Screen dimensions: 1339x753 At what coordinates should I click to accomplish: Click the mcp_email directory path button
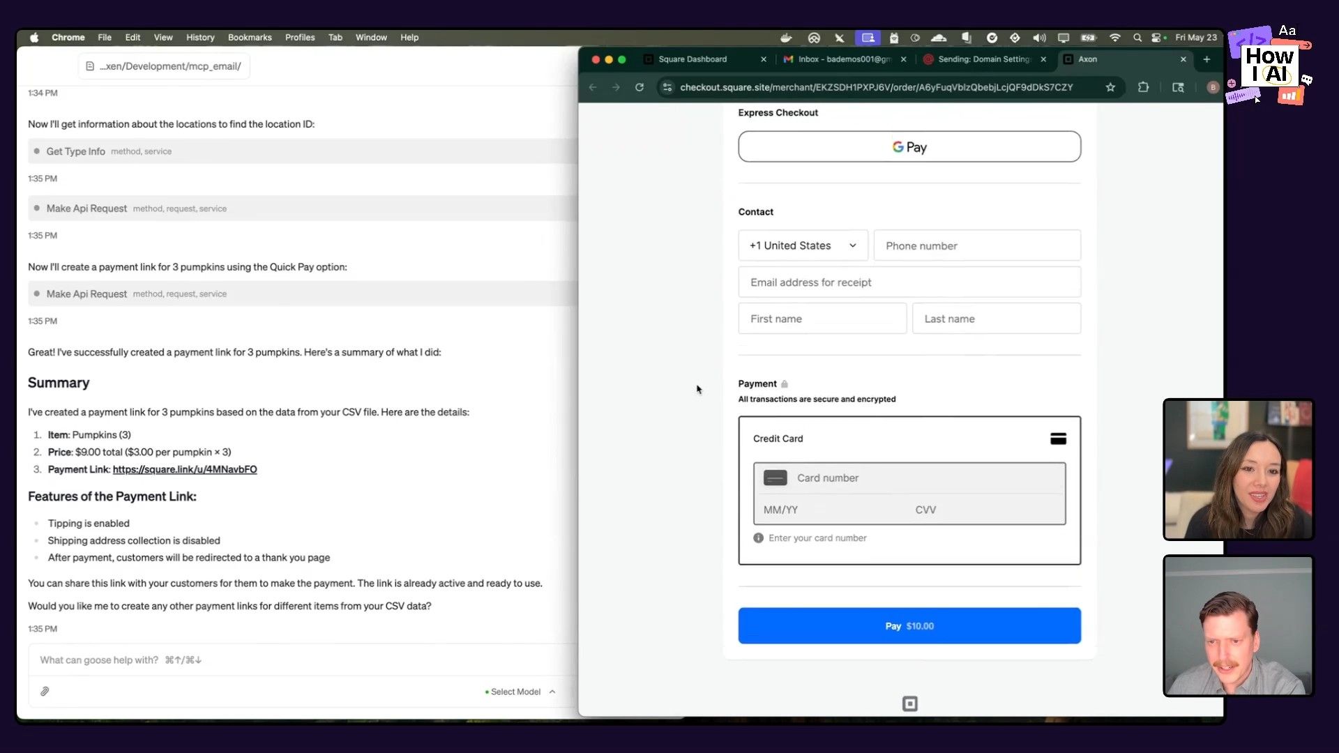tap(164, 66)
